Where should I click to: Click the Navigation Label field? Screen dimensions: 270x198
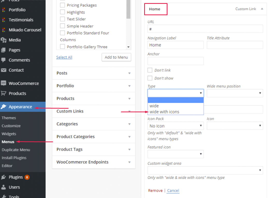(176, 45)
